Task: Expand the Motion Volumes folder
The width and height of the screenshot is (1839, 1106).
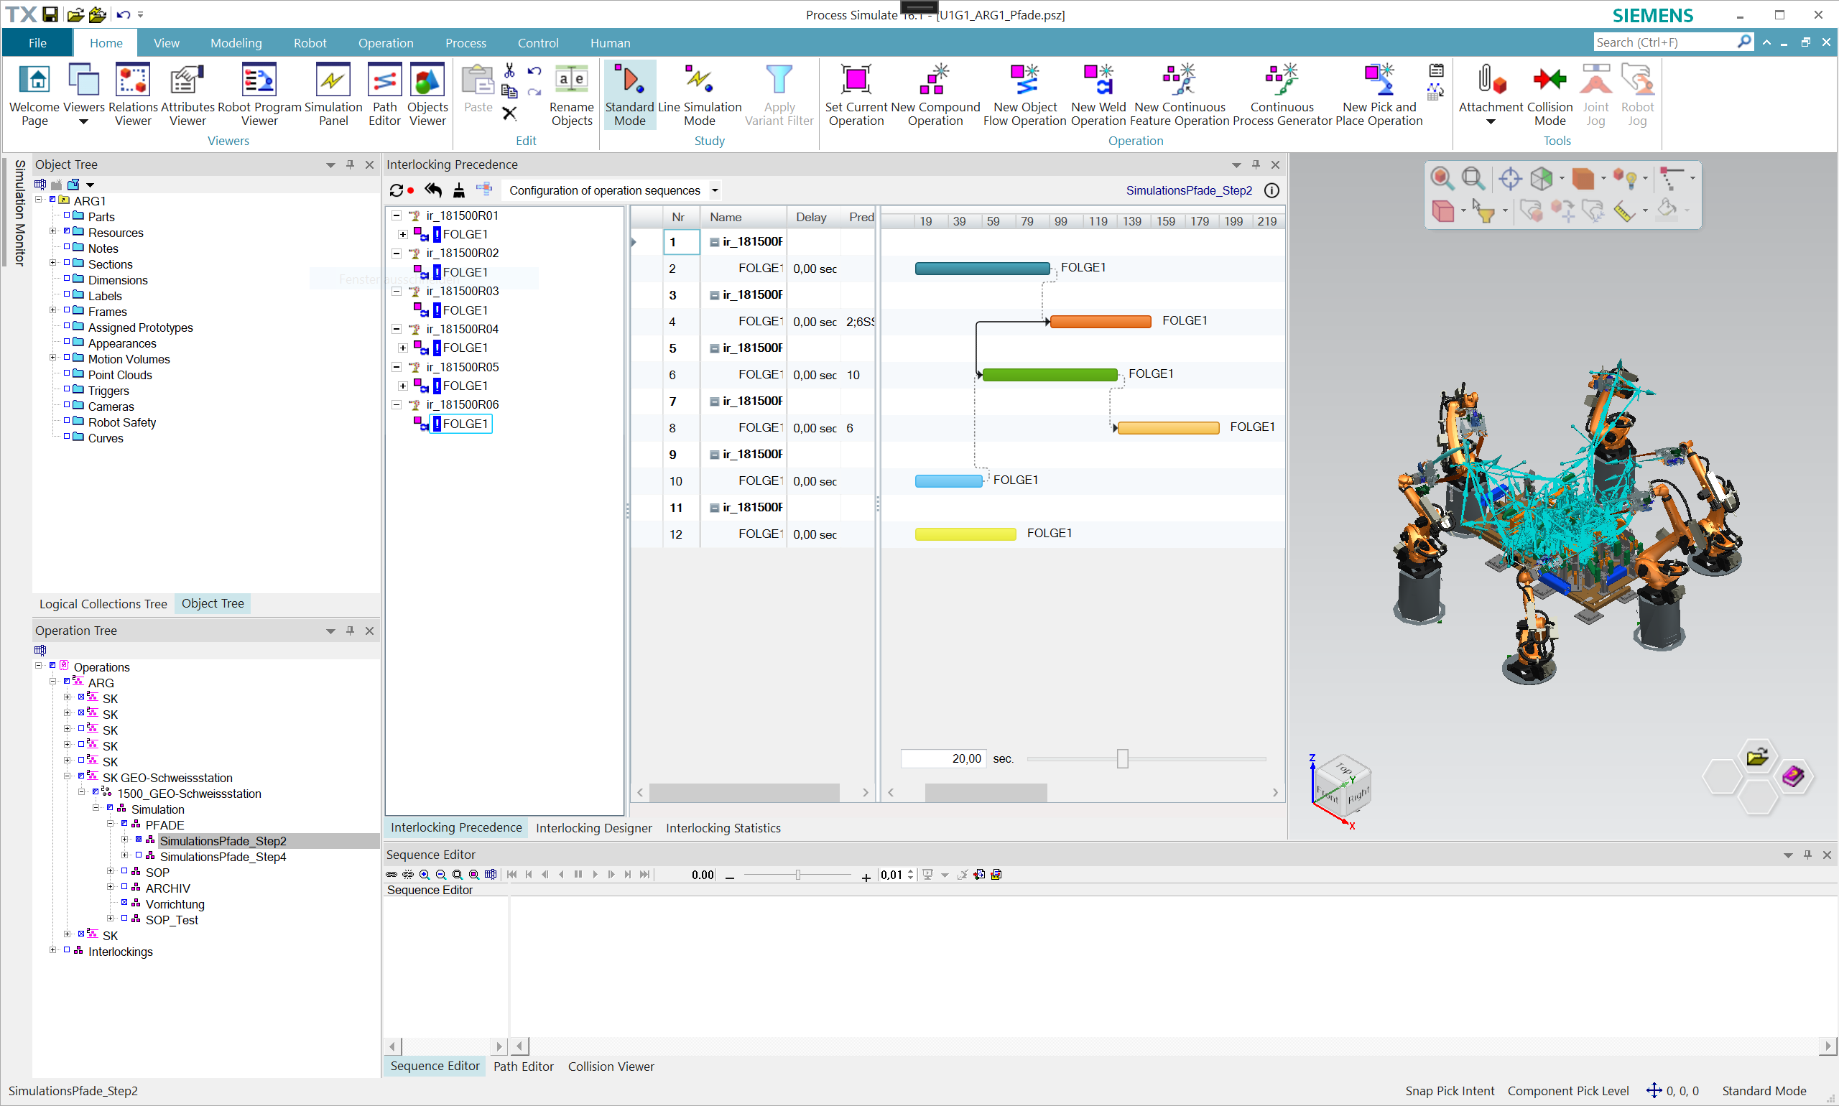Action: 52,358
